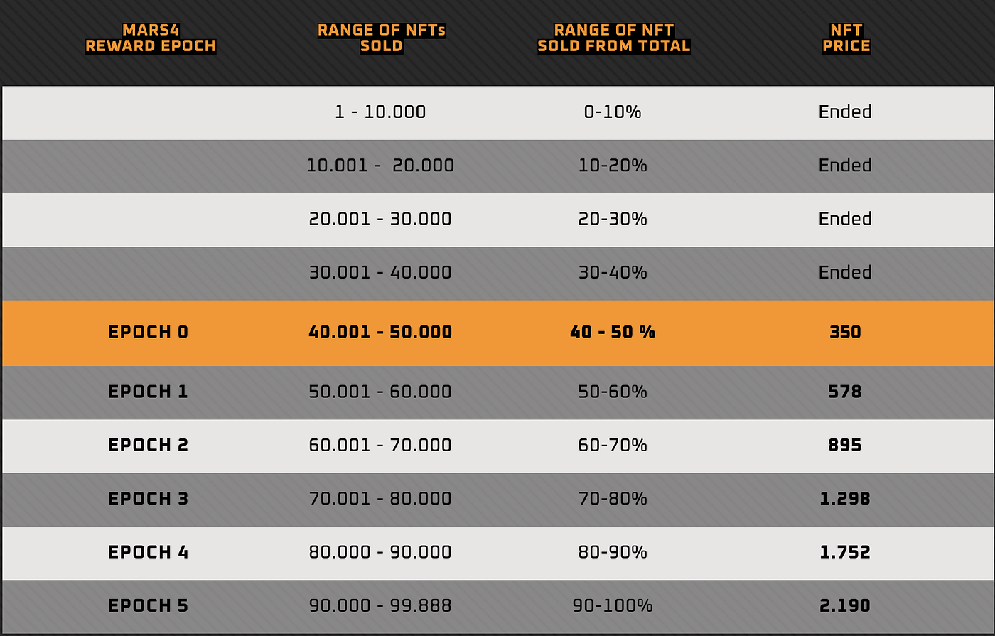Screen dimensions: 995x636
Task: Select the EPOCH 3 row label
Action: pyautogui.click(x=148, y=498)
